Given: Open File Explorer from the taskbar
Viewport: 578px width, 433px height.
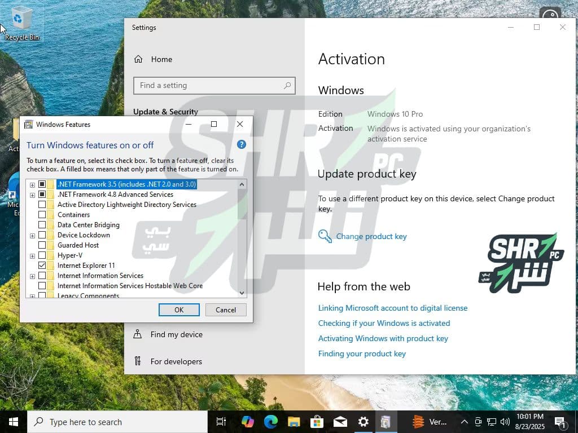Looking at the screenshot, I should point(294,422).
